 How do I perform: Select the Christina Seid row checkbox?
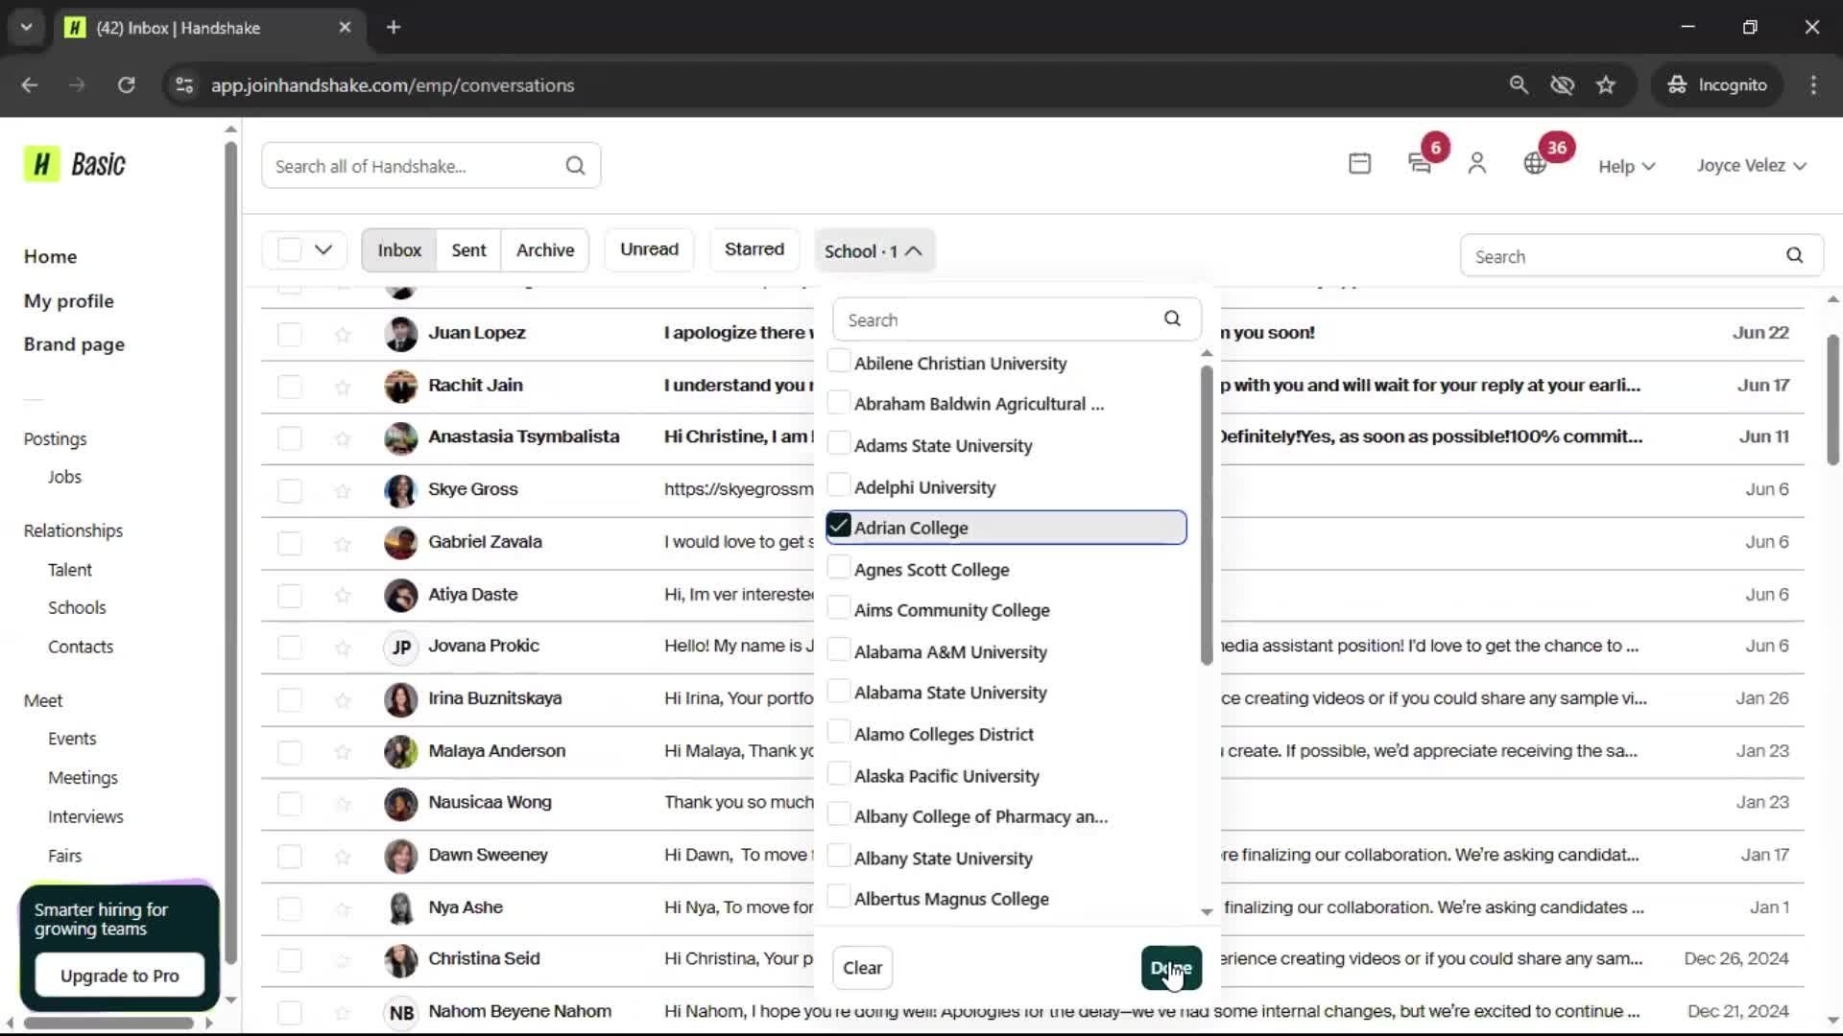click(x=289, y=959)
